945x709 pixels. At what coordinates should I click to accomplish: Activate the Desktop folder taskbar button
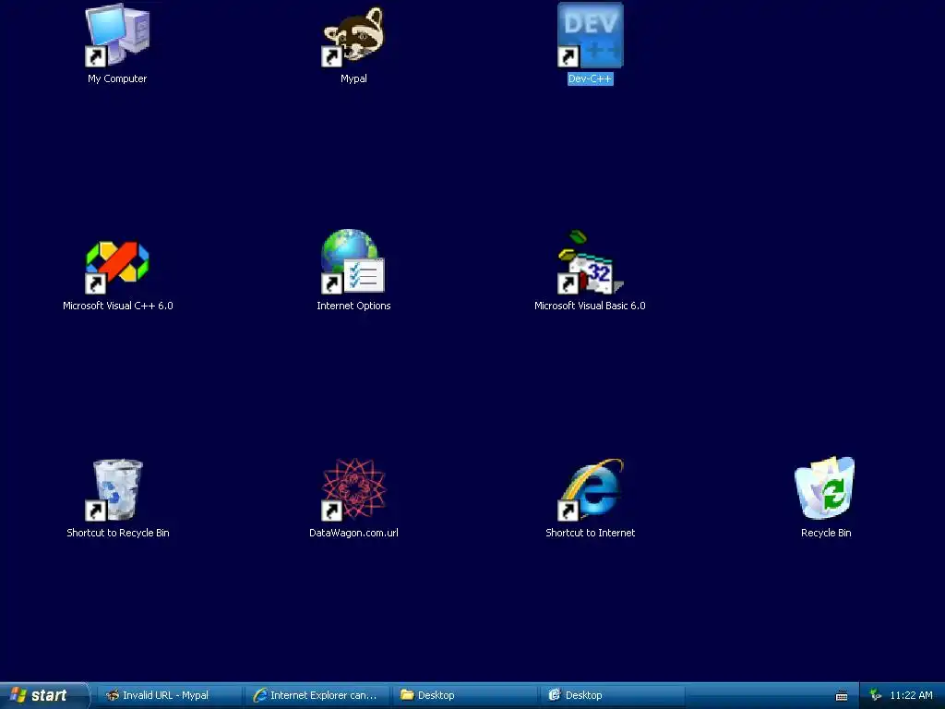click(x=464, y=695)
